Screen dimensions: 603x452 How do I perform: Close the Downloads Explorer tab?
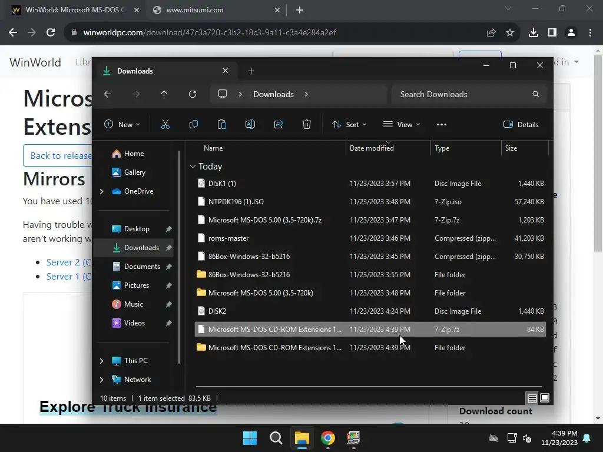click(x=226, y=71)
